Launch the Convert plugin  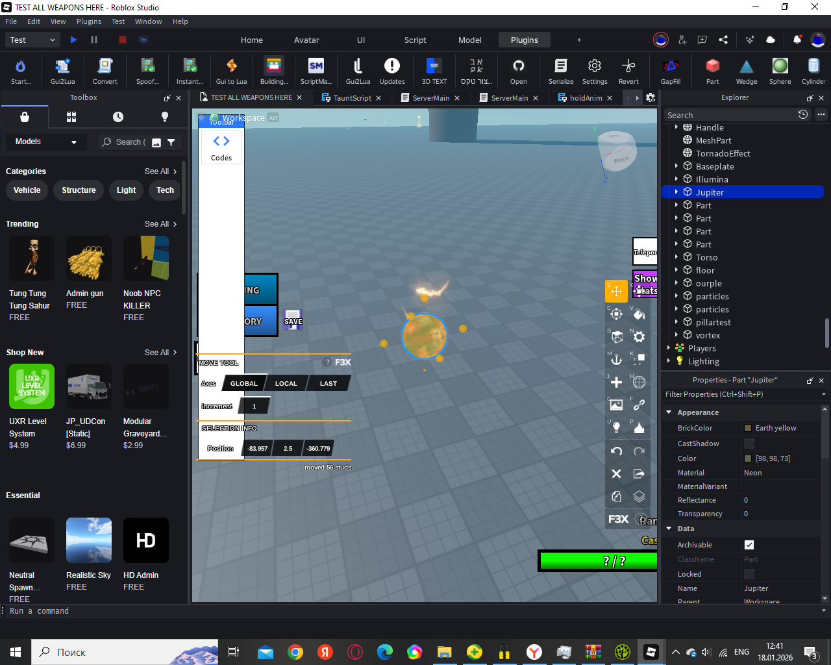tap(105, 71)
